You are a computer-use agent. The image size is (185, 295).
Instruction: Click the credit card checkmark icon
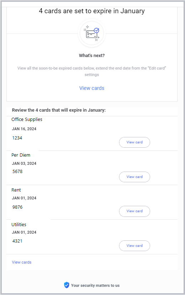[92, 34]
